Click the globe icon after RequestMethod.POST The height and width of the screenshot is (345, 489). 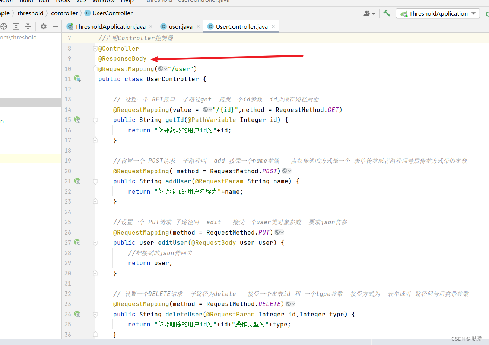click(x=287, y=171)
